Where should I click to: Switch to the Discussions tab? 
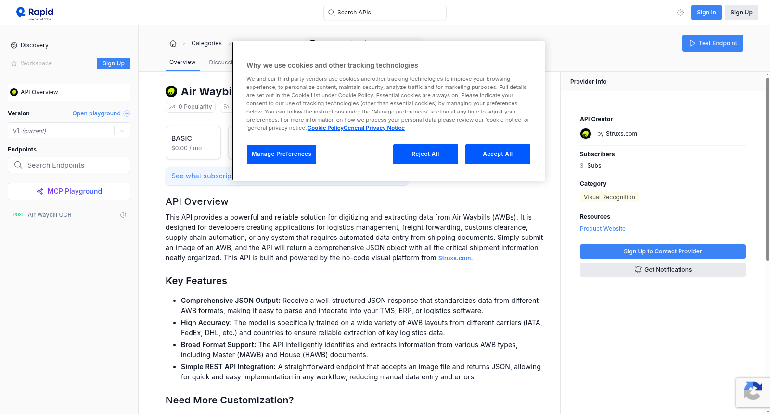(220, 63)
